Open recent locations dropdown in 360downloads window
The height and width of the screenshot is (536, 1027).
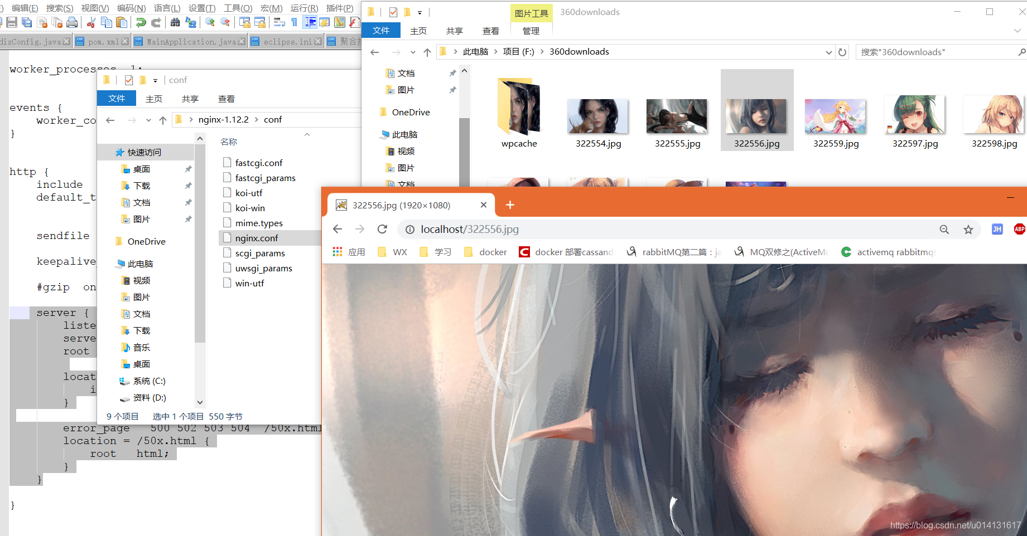point(413,52)
